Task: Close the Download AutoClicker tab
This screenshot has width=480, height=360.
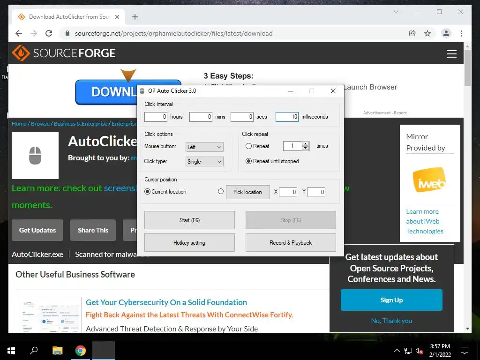Action: pos(117,17)
